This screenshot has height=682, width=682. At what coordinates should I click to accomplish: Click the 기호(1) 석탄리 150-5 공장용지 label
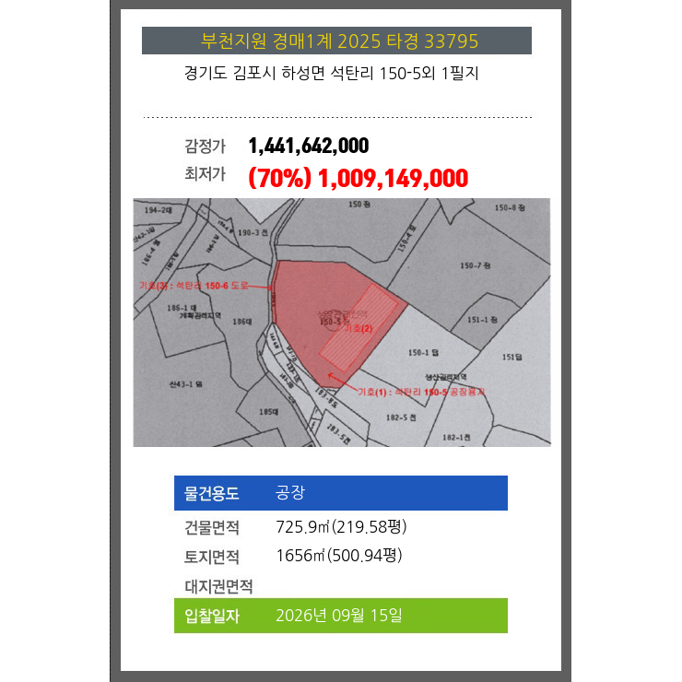click(421, 392)
